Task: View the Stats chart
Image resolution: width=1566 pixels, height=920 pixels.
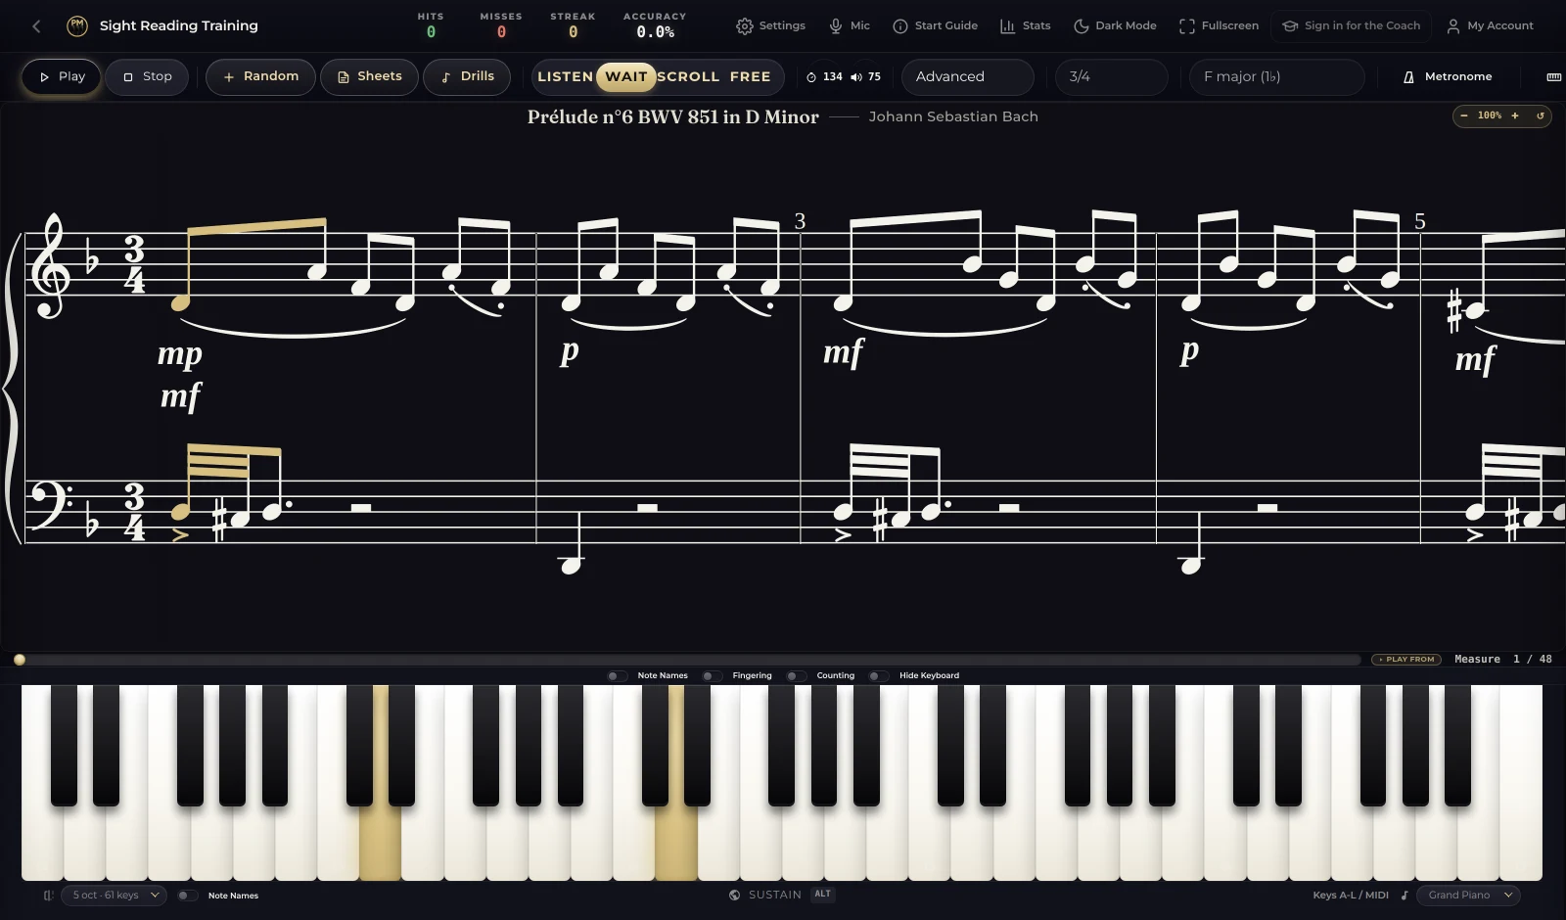Action: (1025, 26)
